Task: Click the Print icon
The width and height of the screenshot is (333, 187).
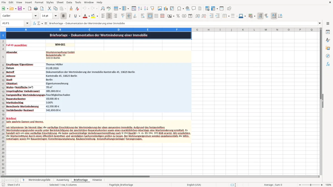Action: [x=36, y=9]
